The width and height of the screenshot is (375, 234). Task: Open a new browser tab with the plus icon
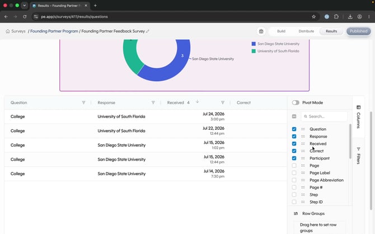point(95,6)
